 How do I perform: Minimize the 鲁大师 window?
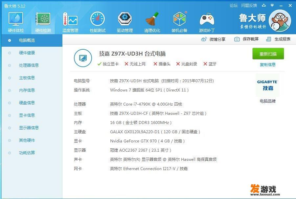point(281,6)
